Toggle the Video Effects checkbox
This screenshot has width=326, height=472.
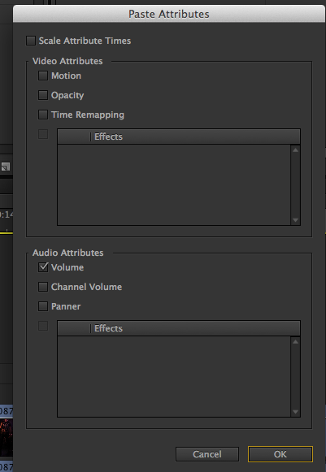(x=43, y=134)
